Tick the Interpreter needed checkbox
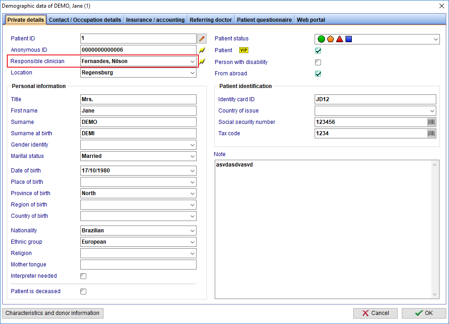The height and width of the screenshot is (324, 449). (84, 276)
